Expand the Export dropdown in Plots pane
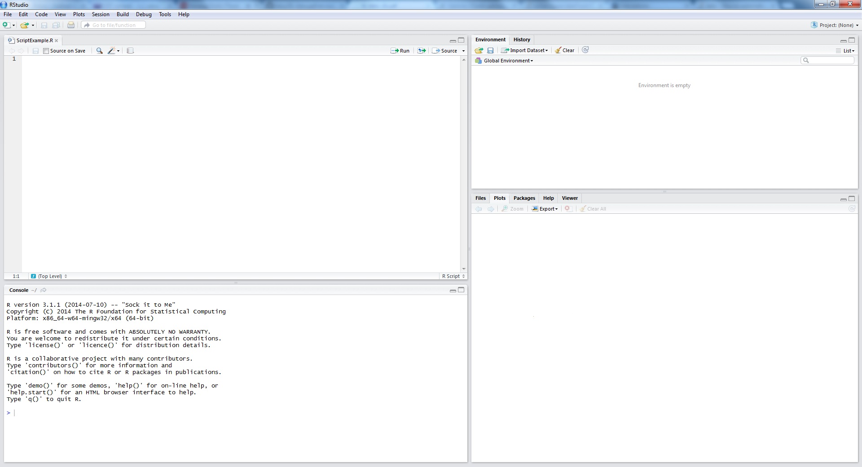This screenshot has width=862, height=467. (545, 209)
